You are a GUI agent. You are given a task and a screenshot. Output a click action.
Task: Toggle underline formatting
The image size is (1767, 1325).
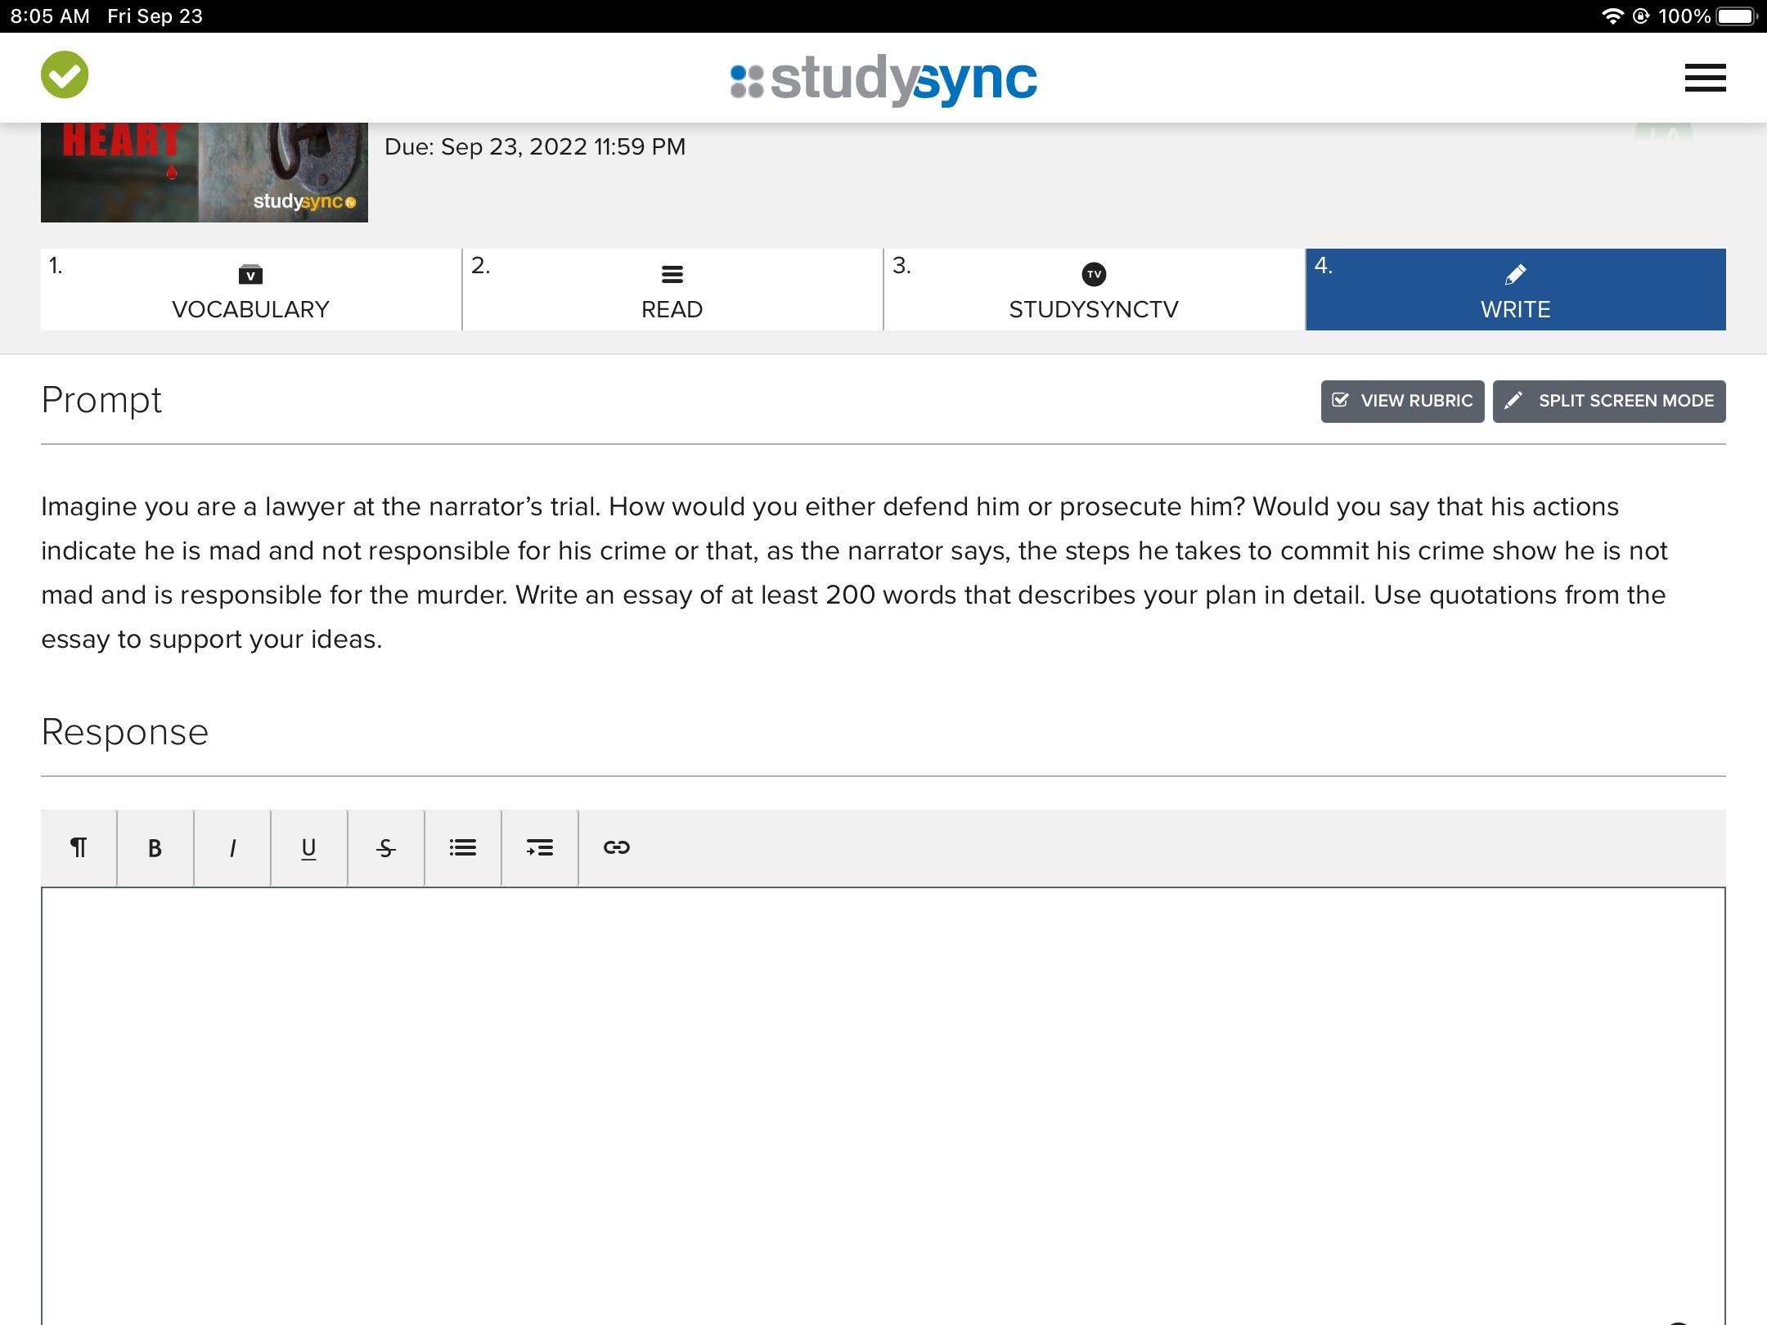click(308, 848)
